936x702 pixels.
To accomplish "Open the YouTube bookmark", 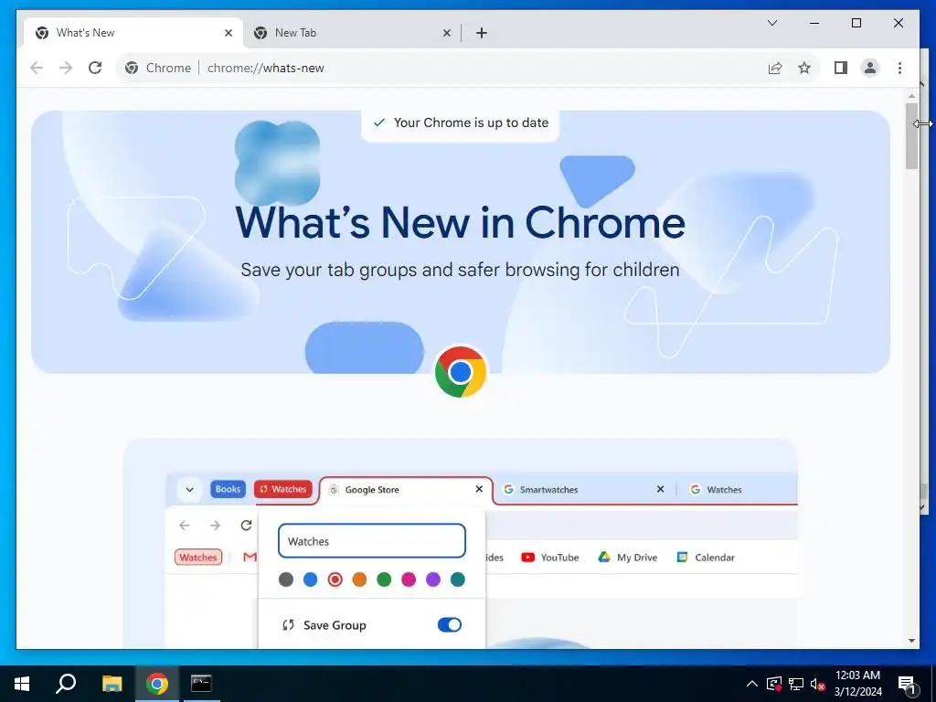I will pyautogui.click(x=549, y=557).
